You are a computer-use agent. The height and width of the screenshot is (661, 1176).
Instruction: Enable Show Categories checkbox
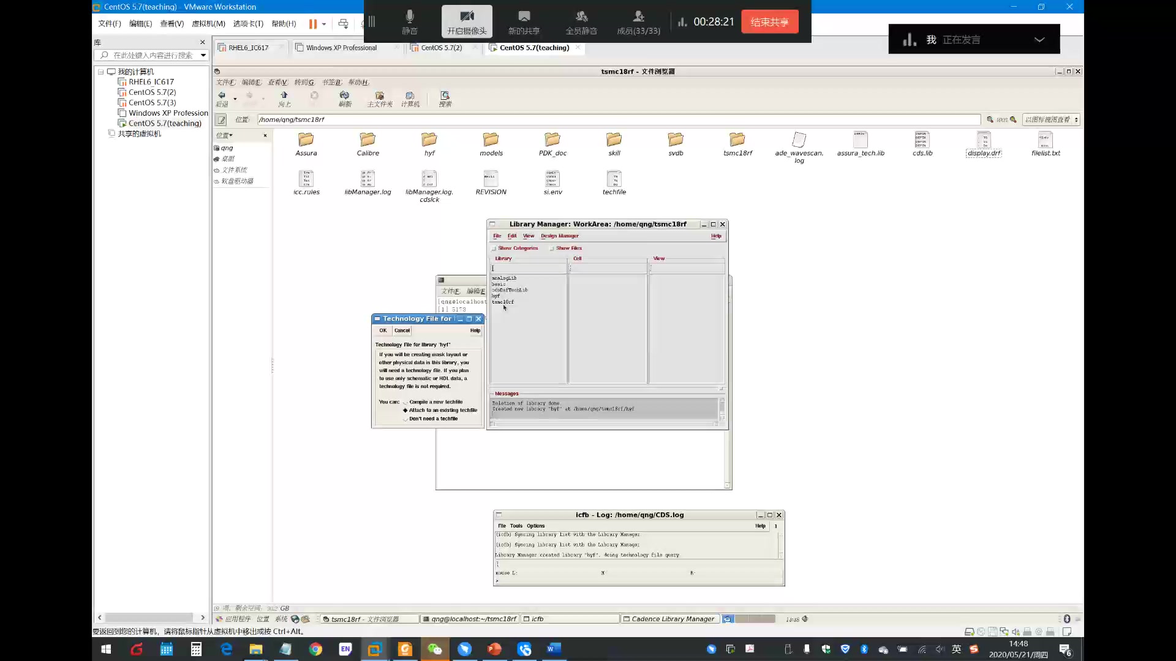click(x=494, y=248)
